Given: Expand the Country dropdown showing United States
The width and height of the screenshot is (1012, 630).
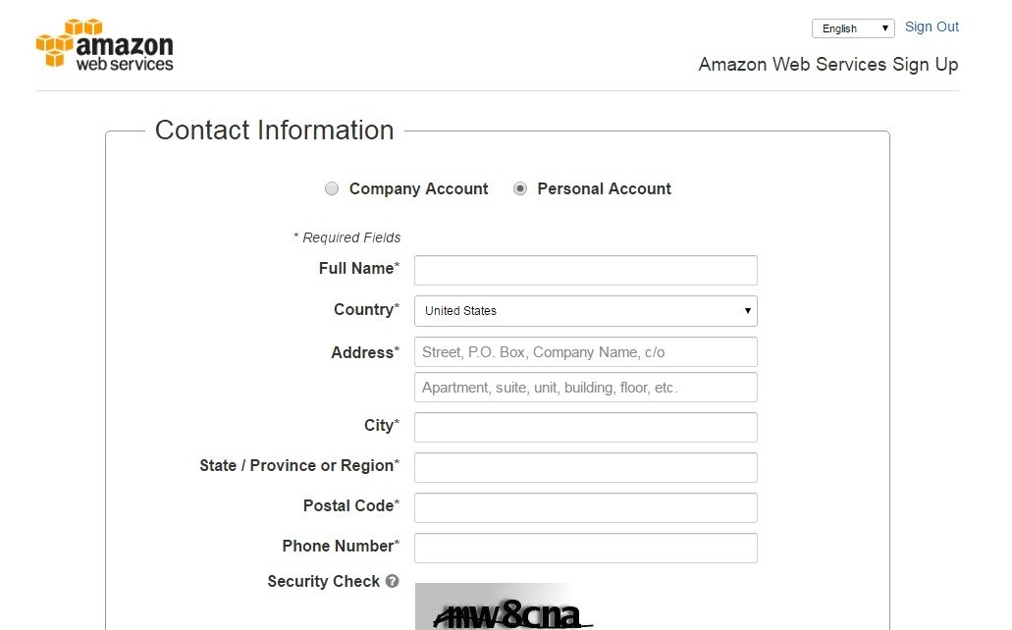Looking at the screenshot, I should tap(585, 311).
